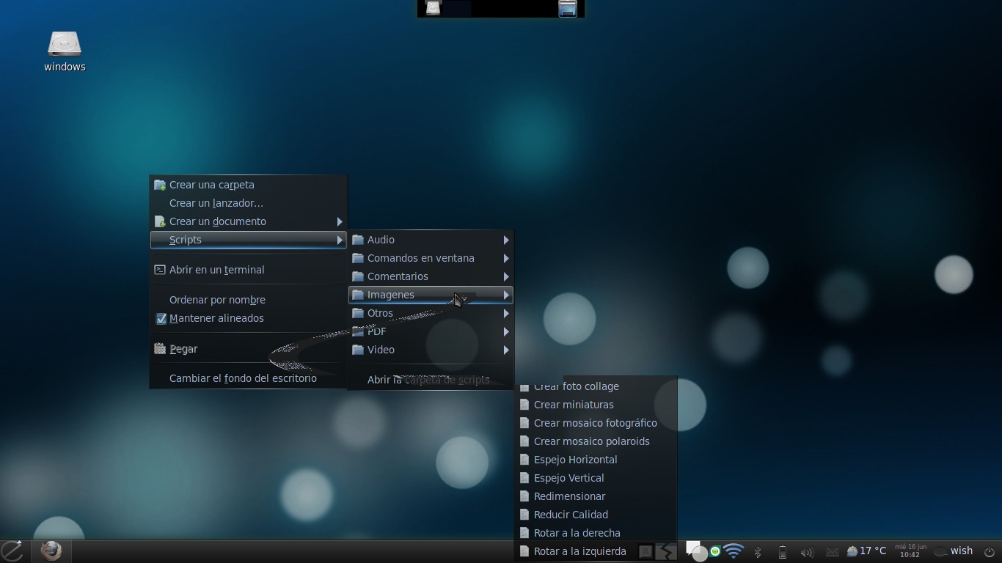This screenshot has height=563, width=1002.
Task: Open the weather applet showing 17 °C
Action: pos(866,551)
